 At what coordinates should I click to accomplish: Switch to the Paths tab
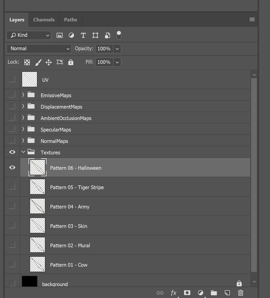(x=70, y=19)
